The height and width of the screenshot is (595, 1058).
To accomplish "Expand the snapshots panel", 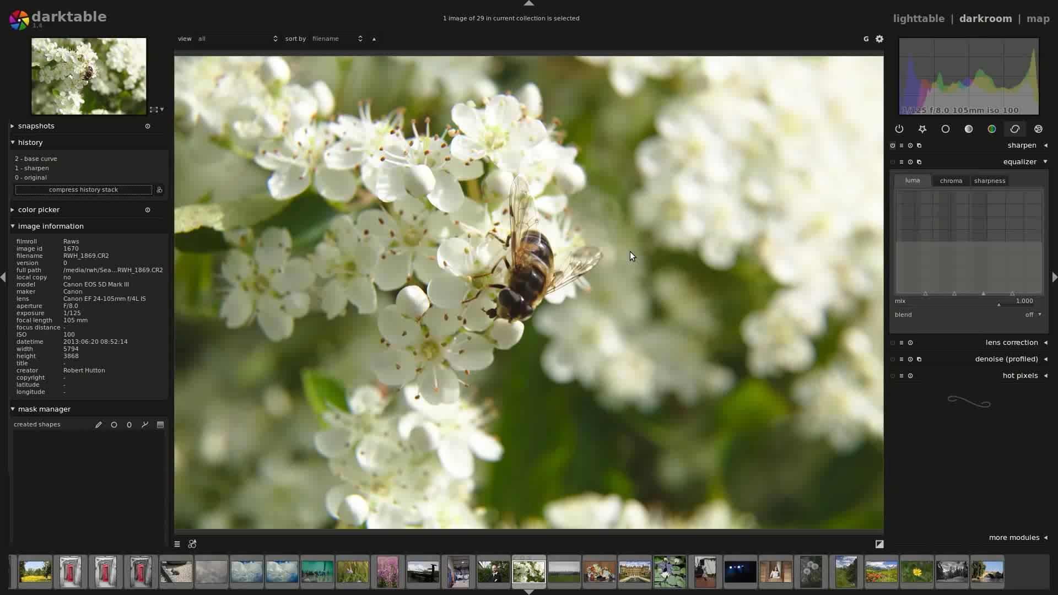I will click(36, 126).
